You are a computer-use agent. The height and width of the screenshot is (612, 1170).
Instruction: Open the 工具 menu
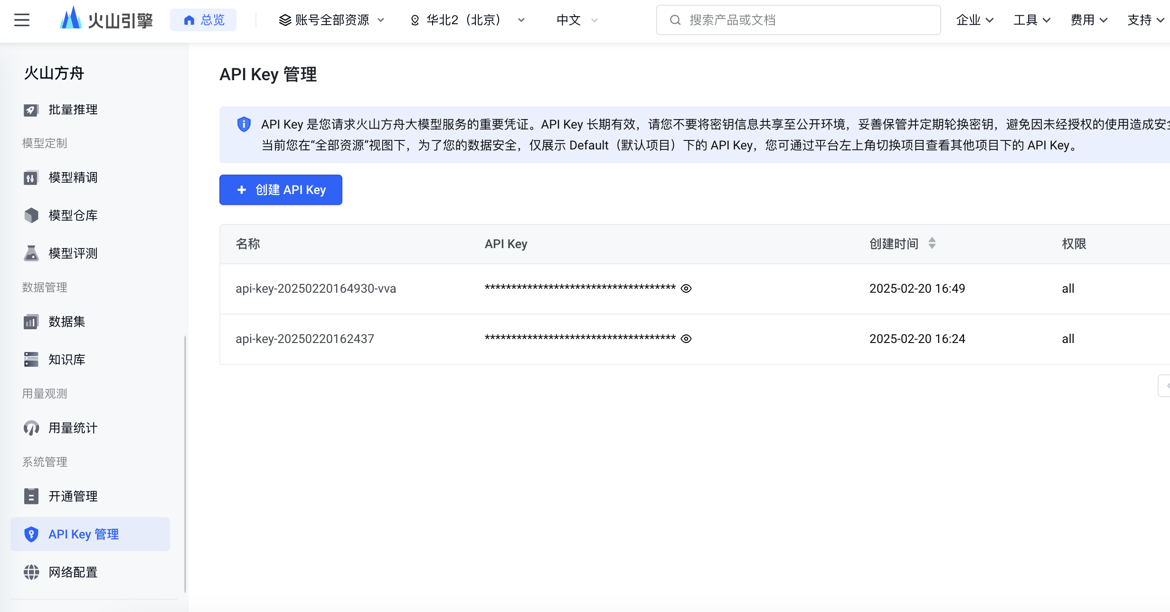point(1032,20)
